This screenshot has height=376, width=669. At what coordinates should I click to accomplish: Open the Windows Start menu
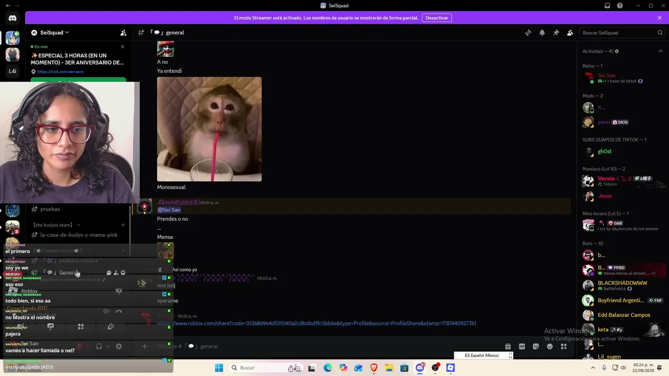click(219, 368)
